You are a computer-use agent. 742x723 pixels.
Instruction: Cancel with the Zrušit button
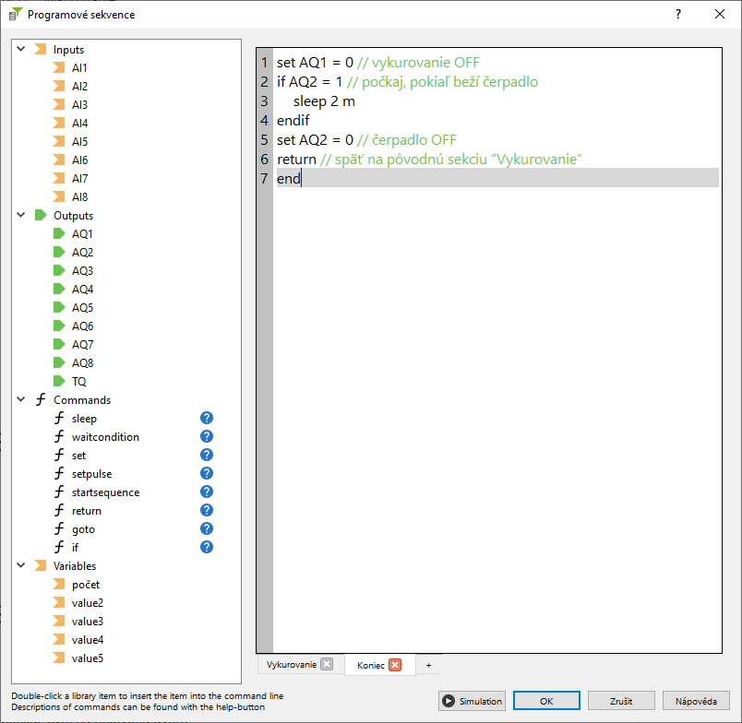pos(621,701)
